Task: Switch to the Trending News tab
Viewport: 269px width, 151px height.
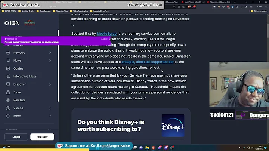Action: tap(171, 2)
